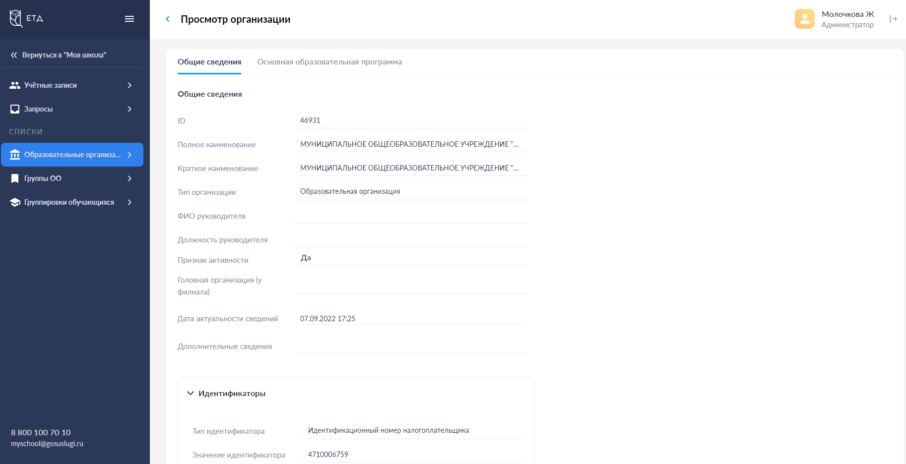Expand Группы ОО chevron
This screenshot has height=464, width=906.
click(x=129, y=178)
